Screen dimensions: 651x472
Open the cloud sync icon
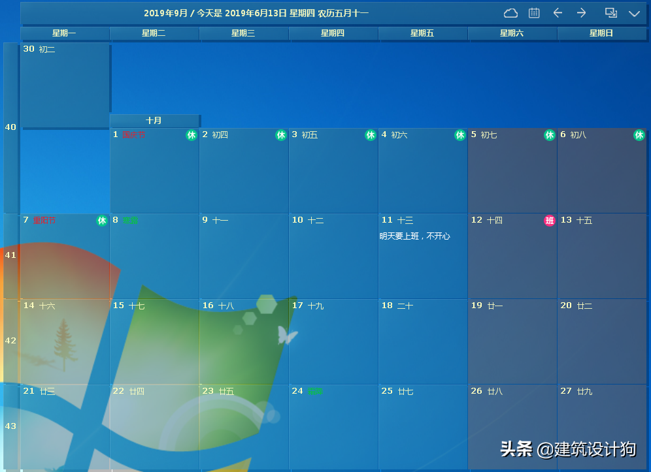point(510,12)
